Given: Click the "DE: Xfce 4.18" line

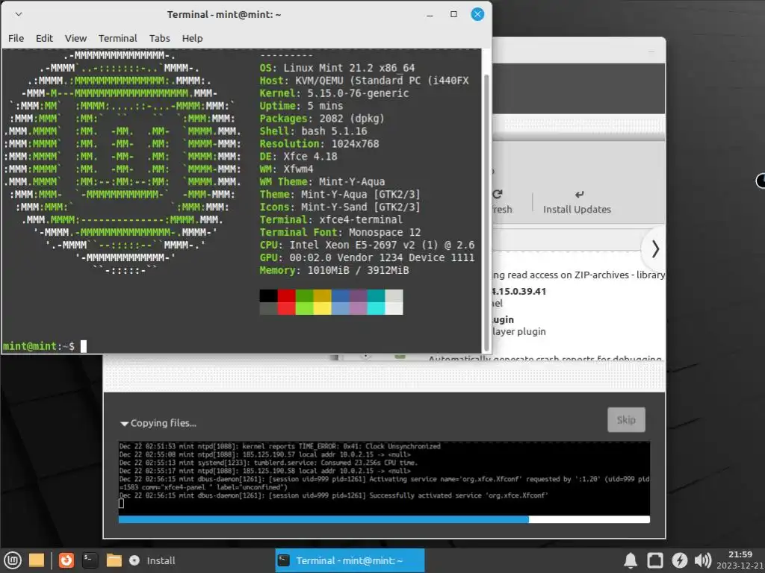Looking at the screenshot, I should [298, 157].
